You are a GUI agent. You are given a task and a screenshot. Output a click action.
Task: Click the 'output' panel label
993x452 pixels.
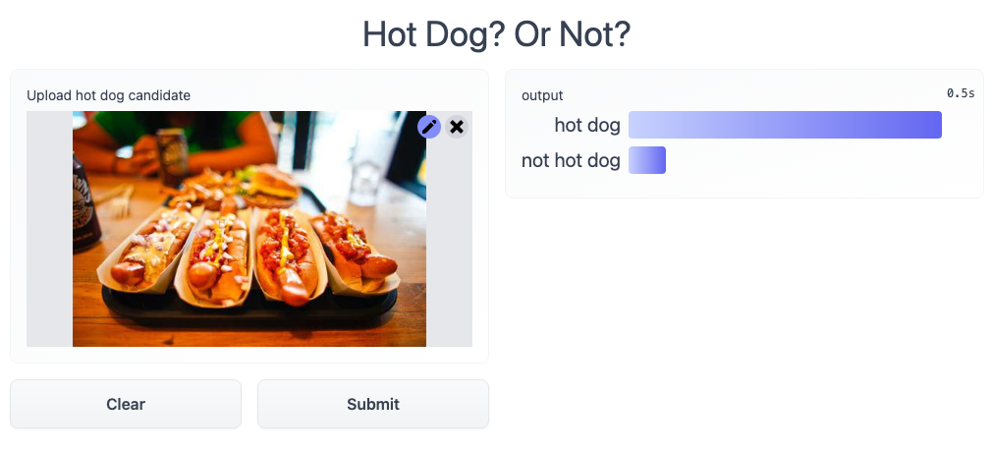coord(542,95)
